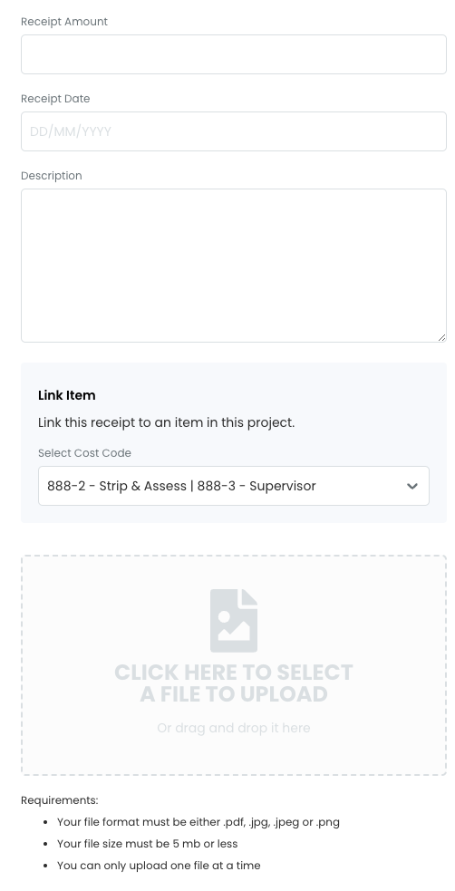The height and width of the screenshot is (891, 455).
Task: Click the Description box resize handle
Action: pyautogui.click(x=442, y=337)
